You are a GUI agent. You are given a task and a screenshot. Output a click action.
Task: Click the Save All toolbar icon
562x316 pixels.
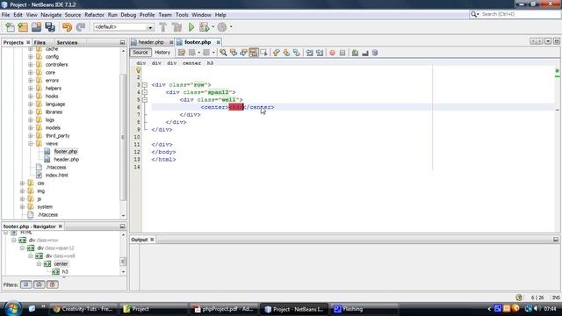[x=50, y=27]
